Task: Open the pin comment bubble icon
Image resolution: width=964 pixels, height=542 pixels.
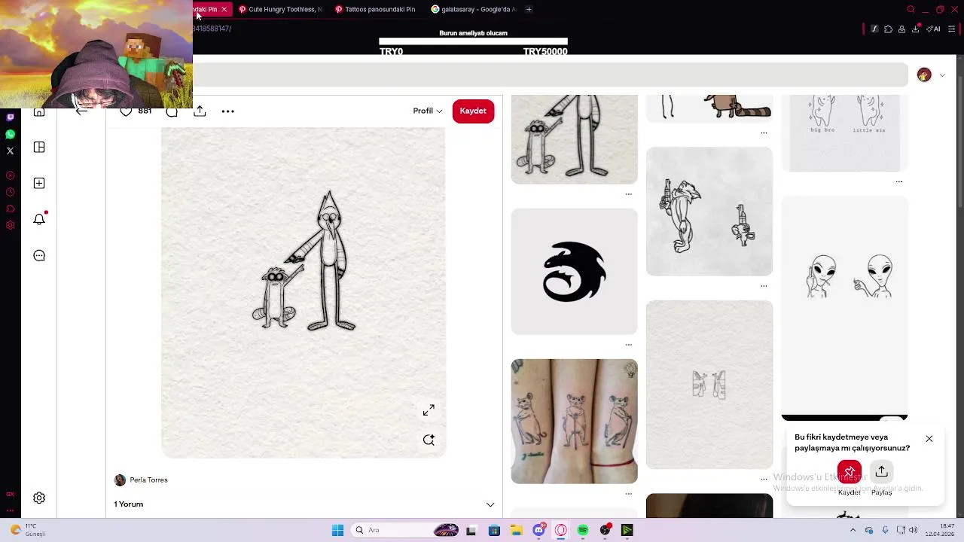Action: click(x=172, y=111)
